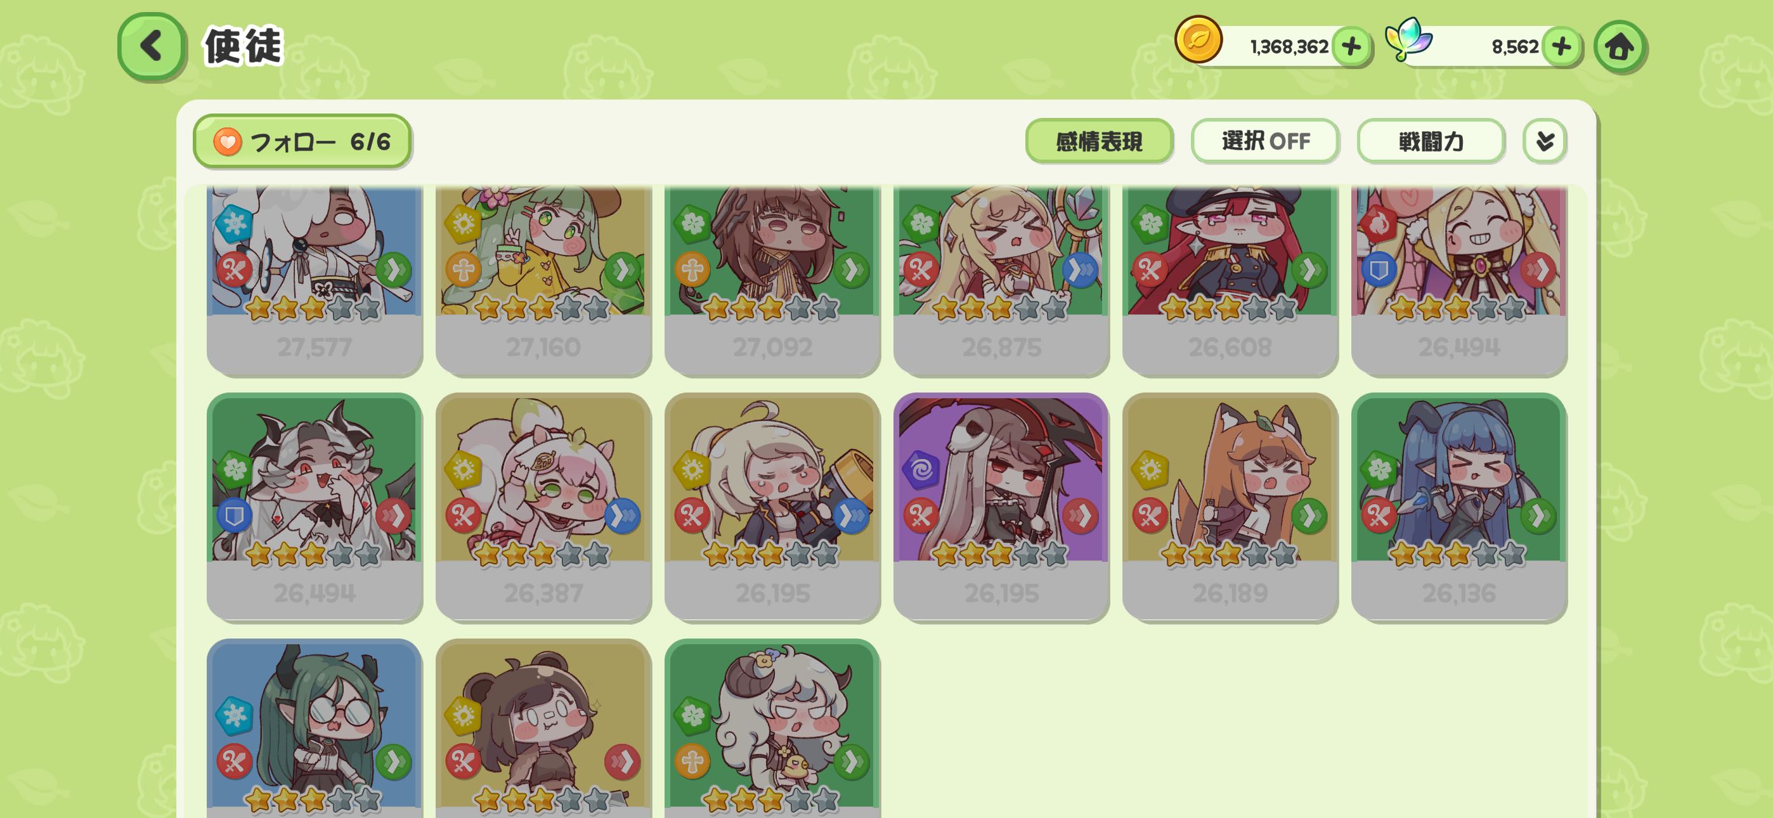
Task: Click the red double-arrow icon on scythe girl card
Action: click(1080, 516)
